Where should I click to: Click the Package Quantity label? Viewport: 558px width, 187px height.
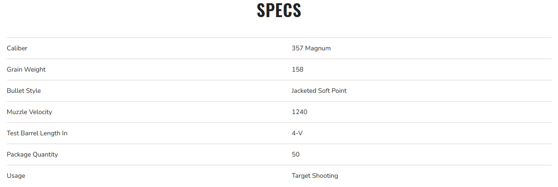coord(32,154)
